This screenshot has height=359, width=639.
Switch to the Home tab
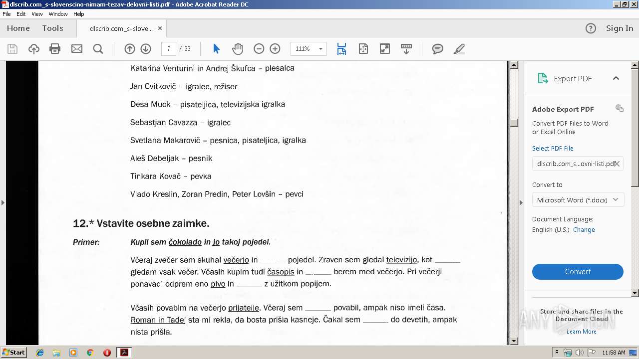point(18,28)
